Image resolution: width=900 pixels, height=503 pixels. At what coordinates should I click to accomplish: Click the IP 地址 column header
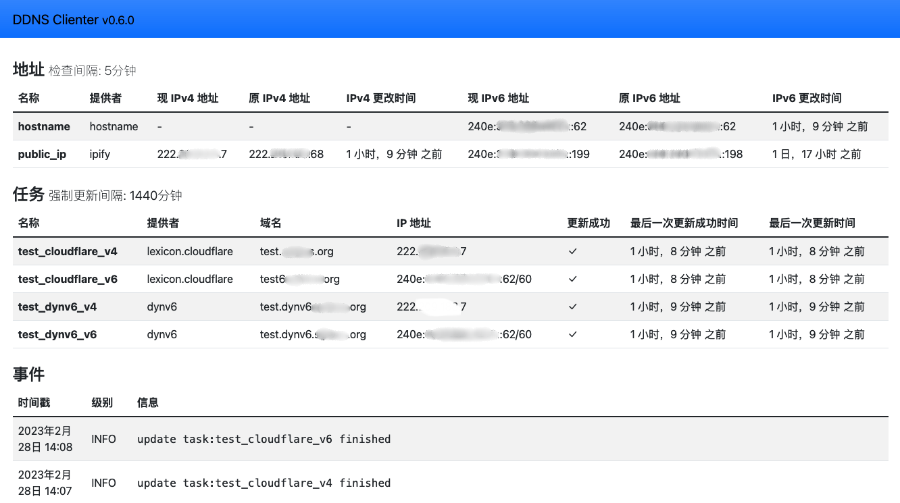414,223
